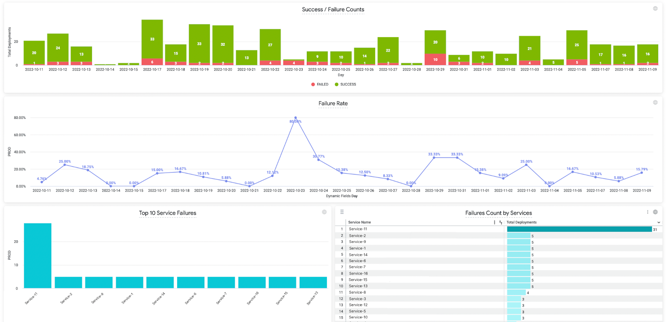The width and height of the screenshot is (667, 322).
Task: Click the 18.75% data point for 2022-10-13
Action: point(88,170)
